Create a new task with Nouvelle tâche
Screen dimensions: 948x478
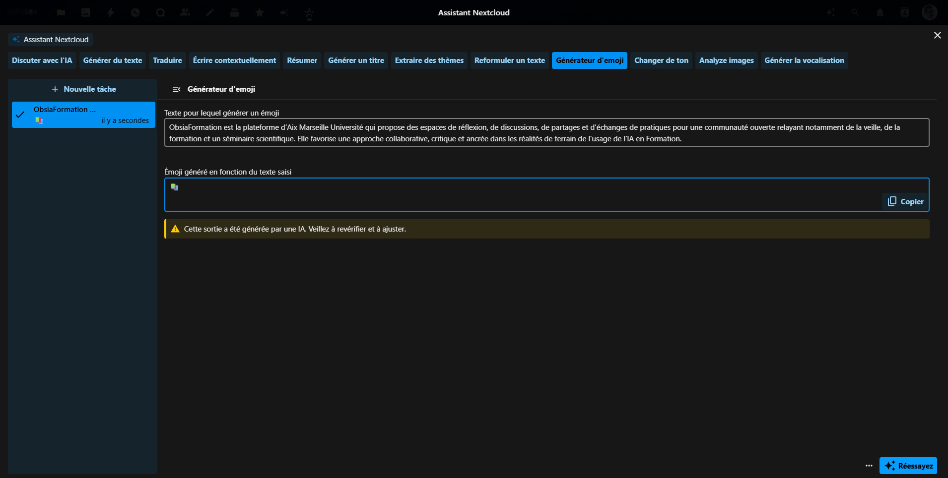pos(83,89)
